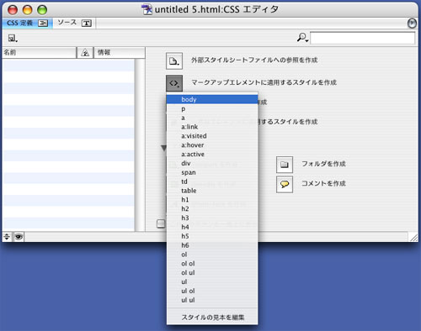Click the document icon in the title bar
Image resolution: width=421 pixels, height=331 pixels.
[147, 9]
